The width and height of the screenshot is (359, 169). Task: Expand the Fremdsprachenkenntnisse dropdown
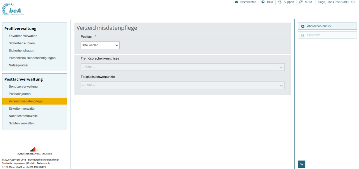pos(183,67)
